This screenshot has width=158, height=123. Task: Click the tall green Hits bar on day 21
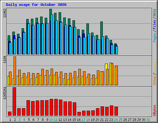coord(102,29)
